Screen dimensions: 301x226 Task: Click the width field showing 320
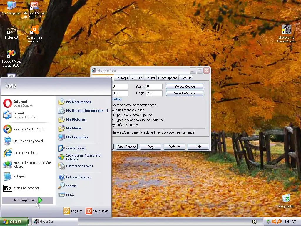[120, 93]
